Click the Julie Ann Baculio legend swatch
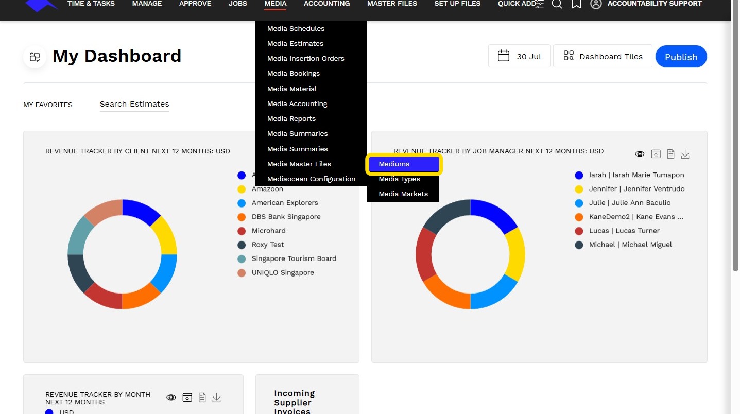This screenshot has height=414, width=740. pos(579,203)
